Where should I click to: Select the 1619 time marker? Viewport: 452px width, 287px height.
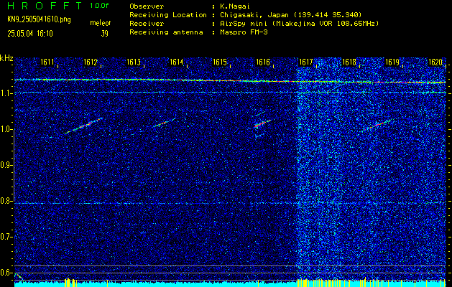[x=392, y=62]
